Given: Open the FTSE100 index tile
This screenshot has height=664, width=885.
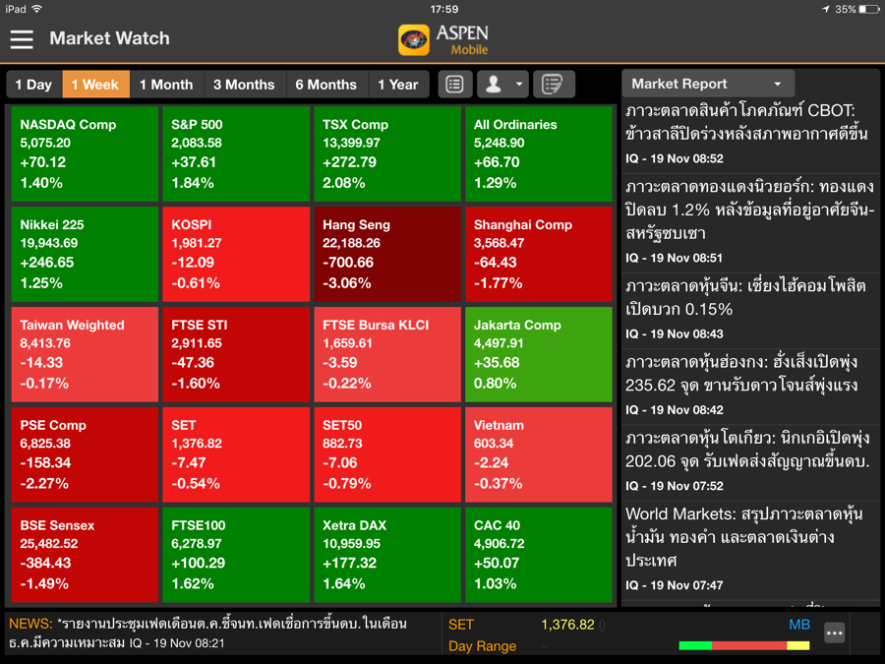Looking at the screenshot, I should [x=236, y=555].
